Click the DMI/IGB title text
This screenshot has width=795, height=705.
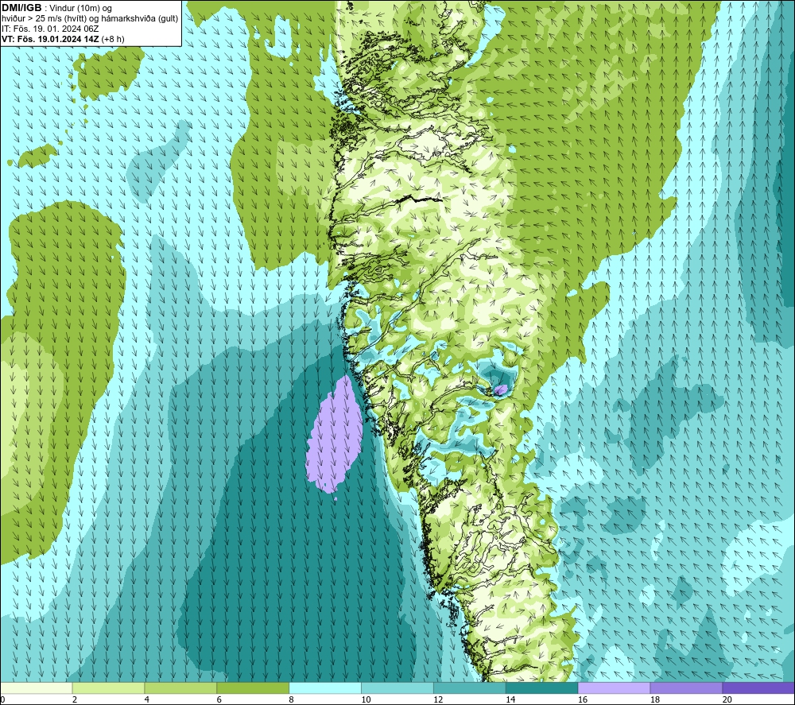(21, 8)
